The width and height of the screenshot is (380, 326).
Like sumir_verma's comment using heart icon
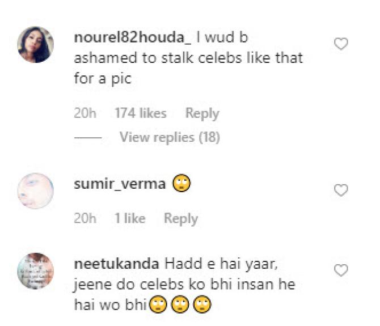pos(341,190)
